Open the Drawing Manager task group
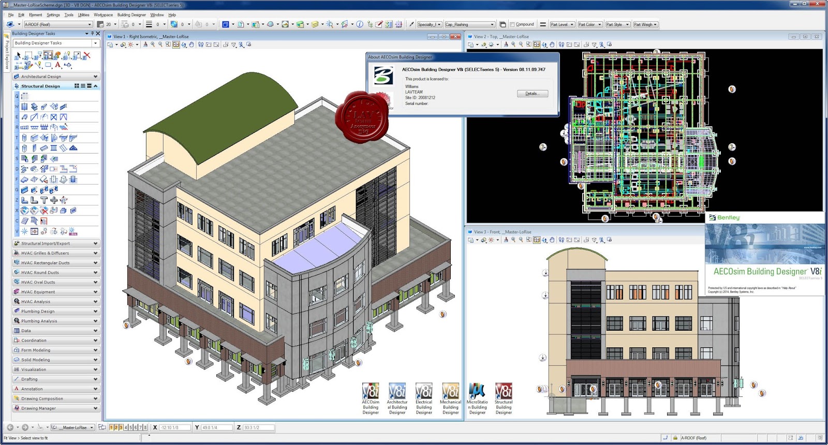Image resolution: width=828 pixels, height=445 pixels. pyautogui.click(x=56, y=408)
